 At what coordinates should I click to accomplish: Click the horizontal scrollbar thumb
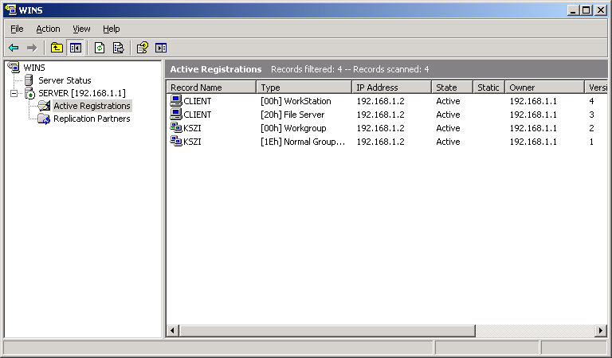click(x=327, y=331)
